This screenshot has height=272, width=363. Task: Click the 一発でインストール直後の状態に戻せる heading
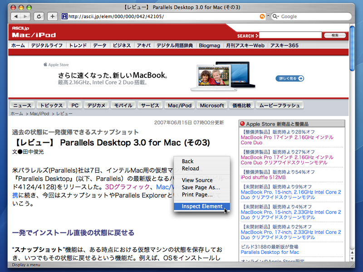[73, 233]
